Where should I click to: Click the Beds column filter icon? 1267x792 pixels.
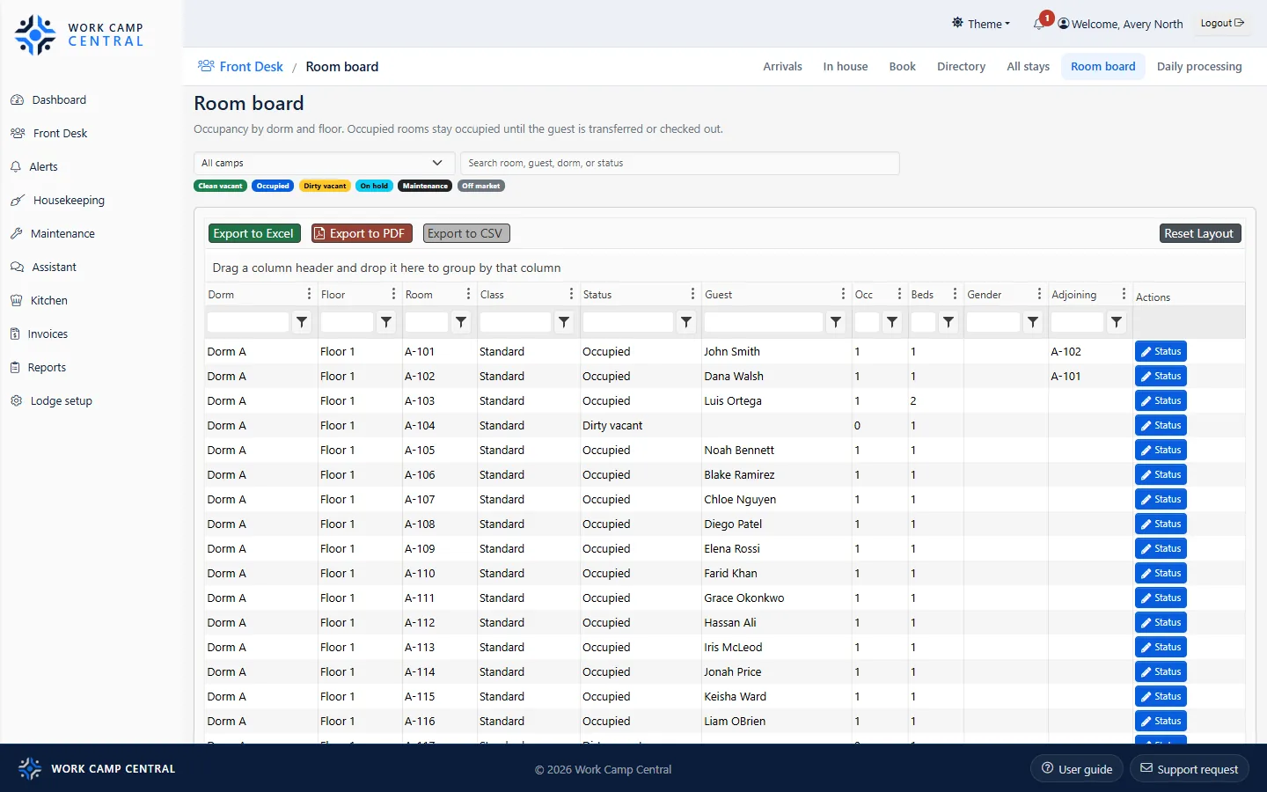click(x=948, y=322)
